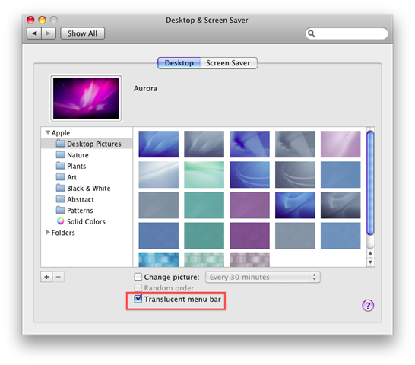The image size is (415, 365).
Task: Click the Show All button
Action: 82,33
